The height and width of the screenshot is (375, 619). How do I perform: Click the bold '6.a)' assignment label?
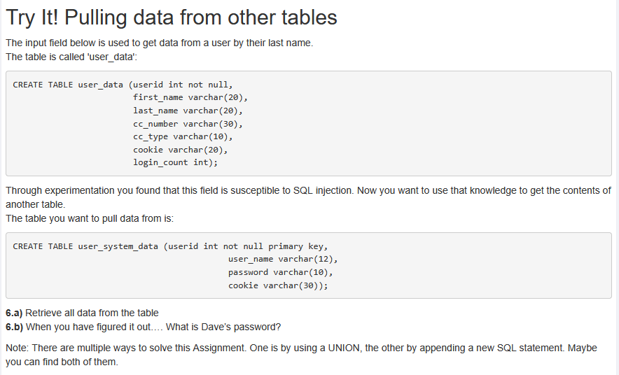[14, 313]
